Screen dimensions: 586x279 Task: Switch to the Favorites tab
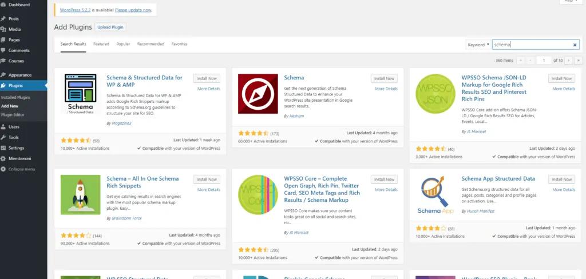click(179, 44)
